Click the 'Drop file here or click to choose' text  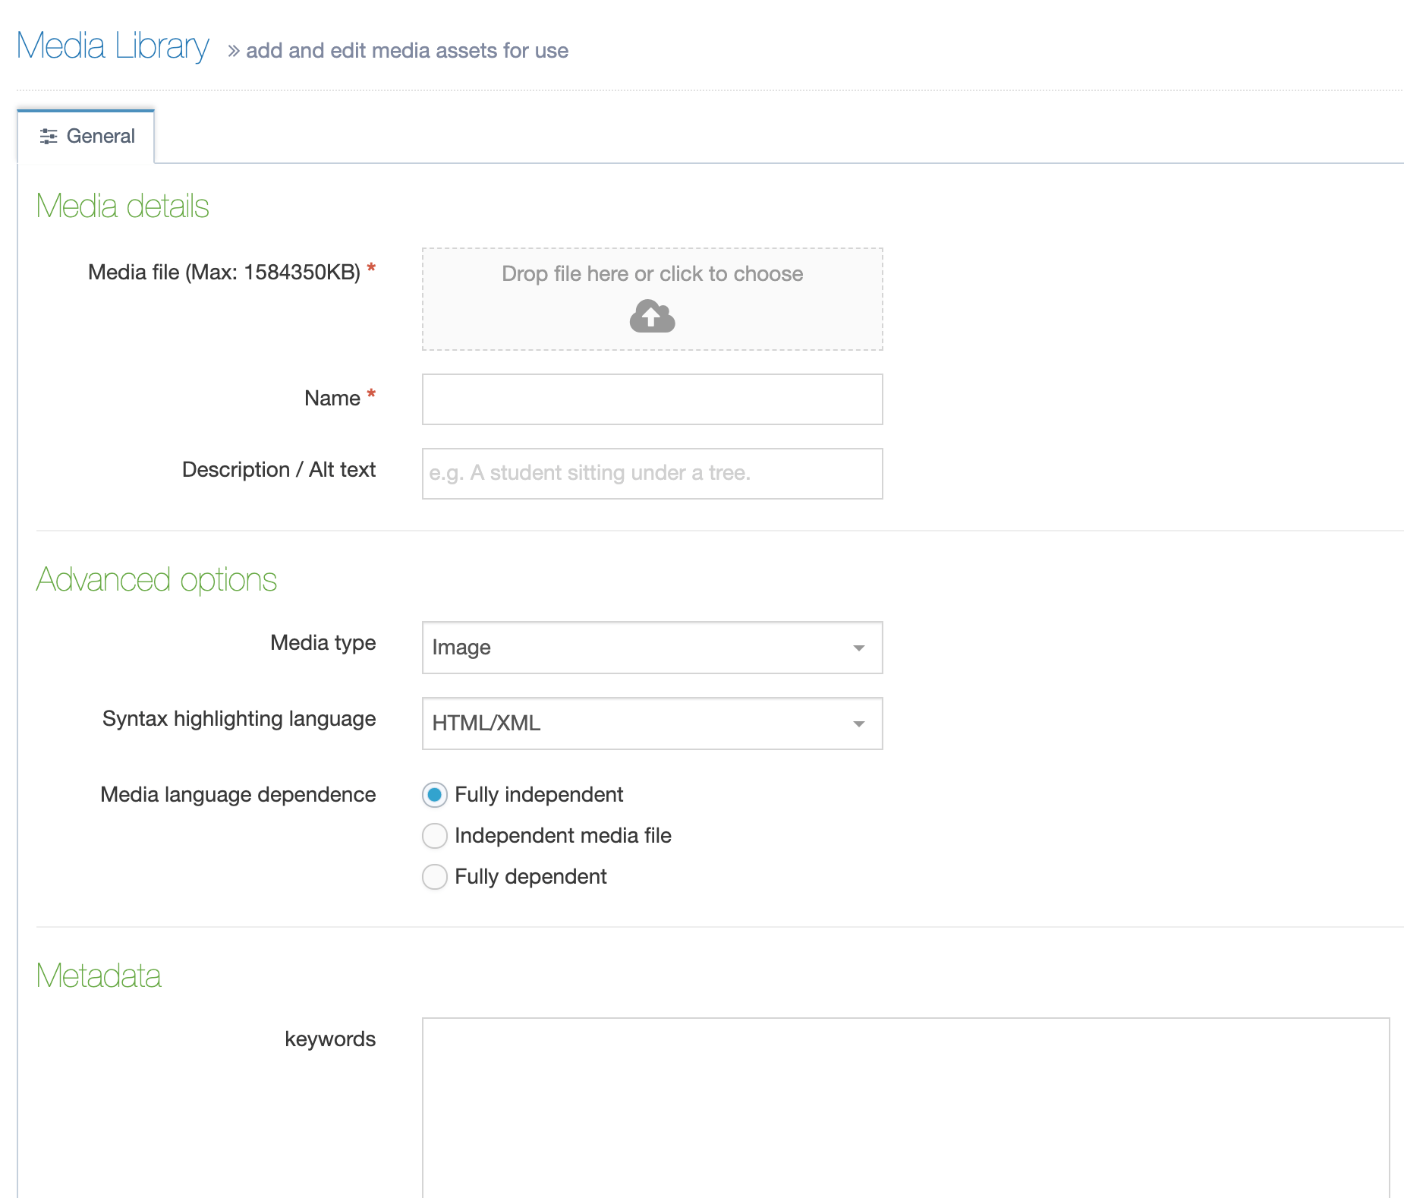pyautogui.click(x=652, y=274)
